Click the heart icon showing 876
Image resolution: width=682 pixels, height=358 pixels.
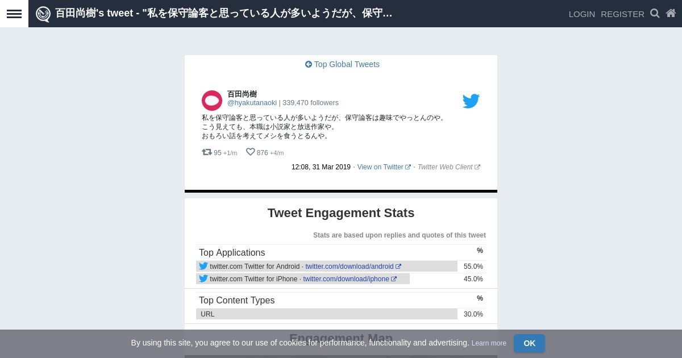tap(250, 152)
